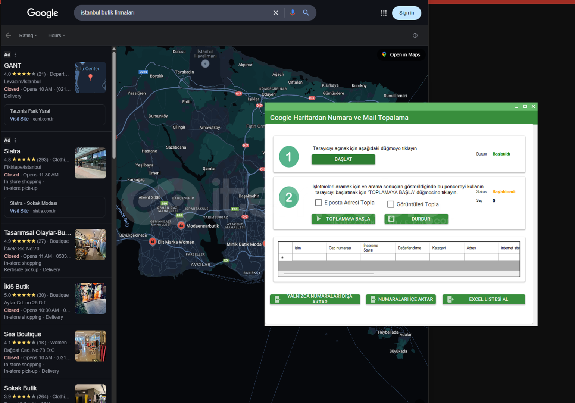
Task: Click TOPLAMAYA BAŞLA button
Action: click(x=343, y=219)
